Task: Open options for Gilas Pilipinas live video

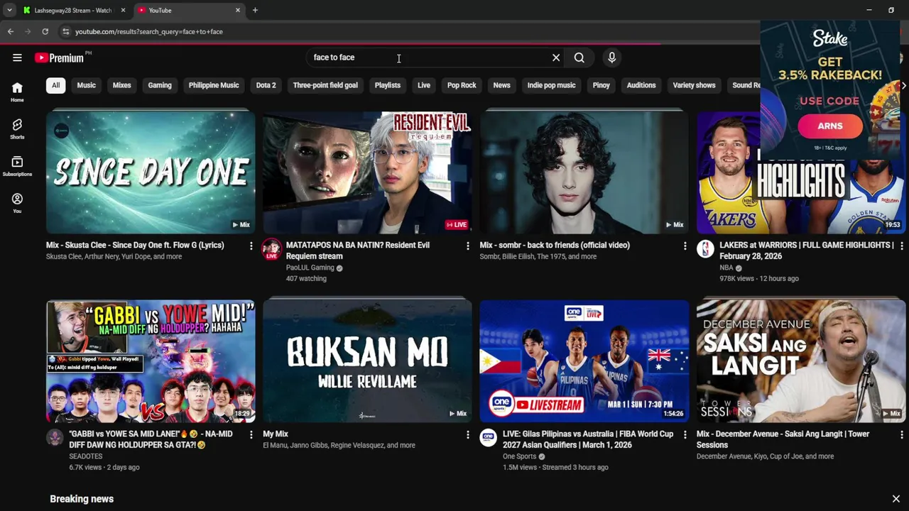Action: click(x=685, y=434)
